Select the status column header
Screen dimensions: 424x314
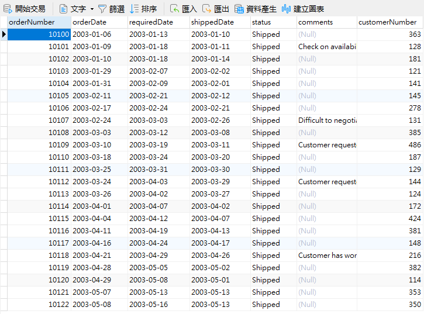tap(273, 22)
